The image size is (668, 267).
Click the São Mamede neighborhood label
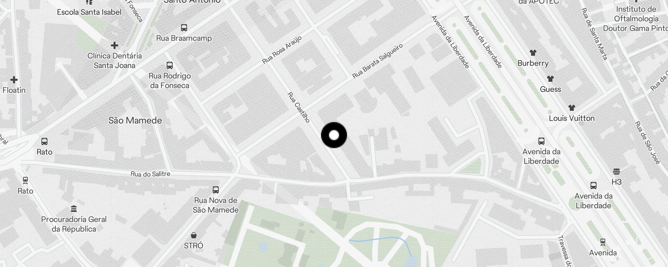[135, 120]
